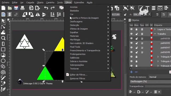Screen dimensions: 171x96
Task: Open the px units dropdown
Action: coord(147,14)
